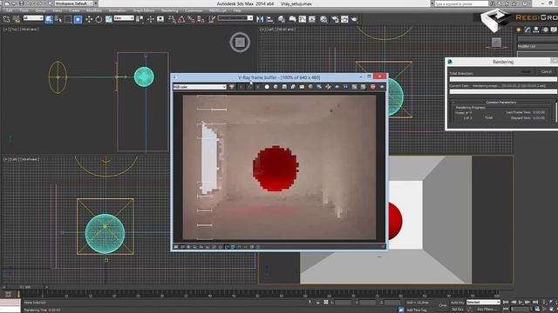The image size is (558, 313).
Task: Click the Set Key button
Action: [x=457, y=310]
